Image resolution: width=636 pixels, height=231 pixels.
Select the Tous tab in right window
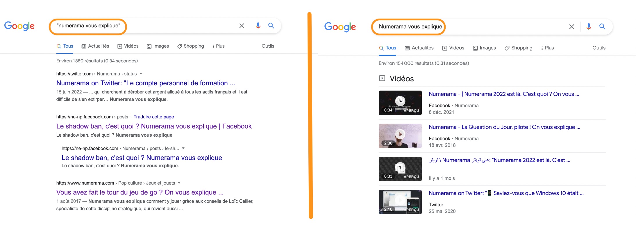(387, 48)
